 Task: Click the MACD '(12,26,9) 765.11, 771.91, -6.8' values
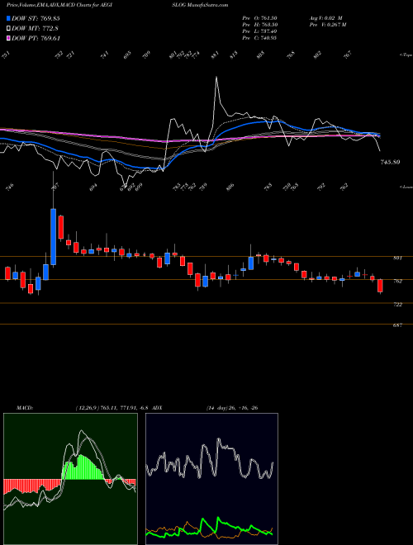112,408
